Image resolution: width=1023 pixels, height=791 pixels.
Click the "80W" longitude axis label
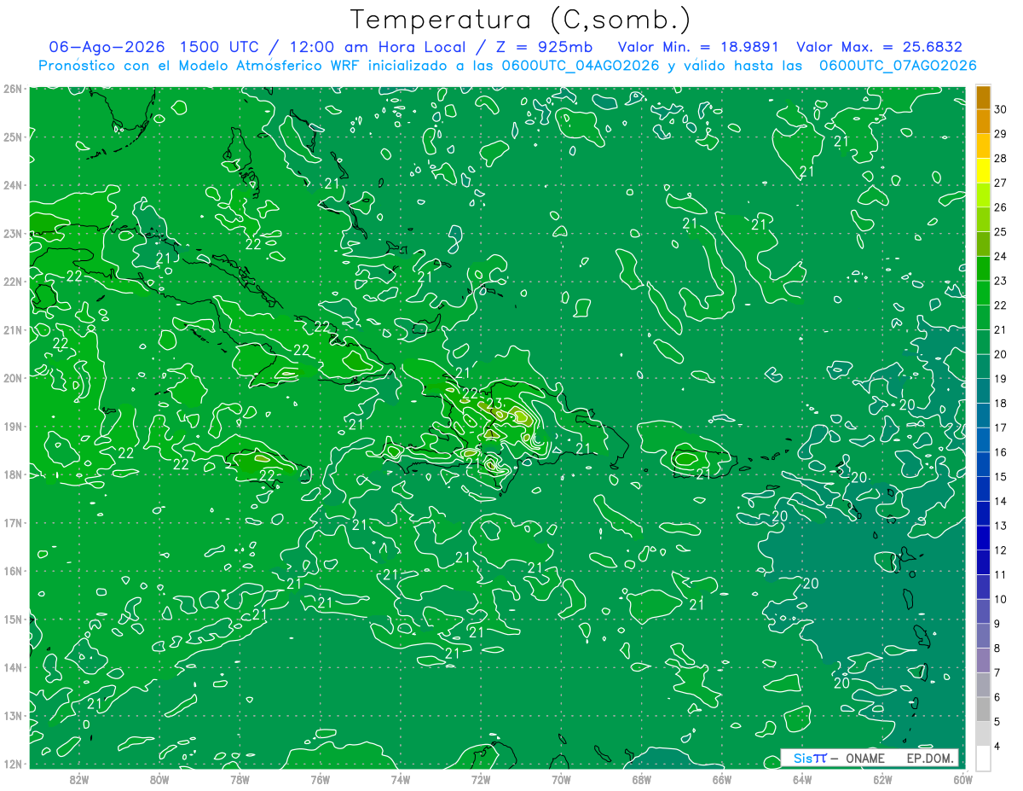coord(159,778)
